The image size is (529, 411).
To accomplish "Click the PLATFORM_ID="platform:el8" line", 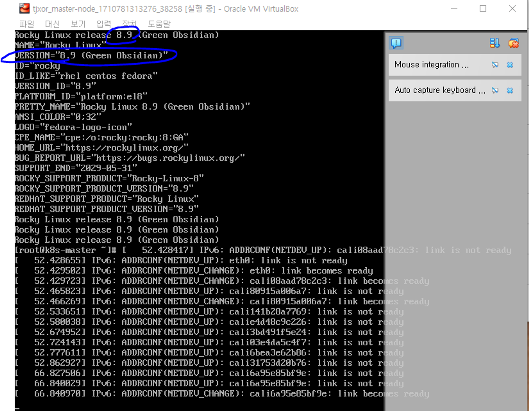I will 81,96.
